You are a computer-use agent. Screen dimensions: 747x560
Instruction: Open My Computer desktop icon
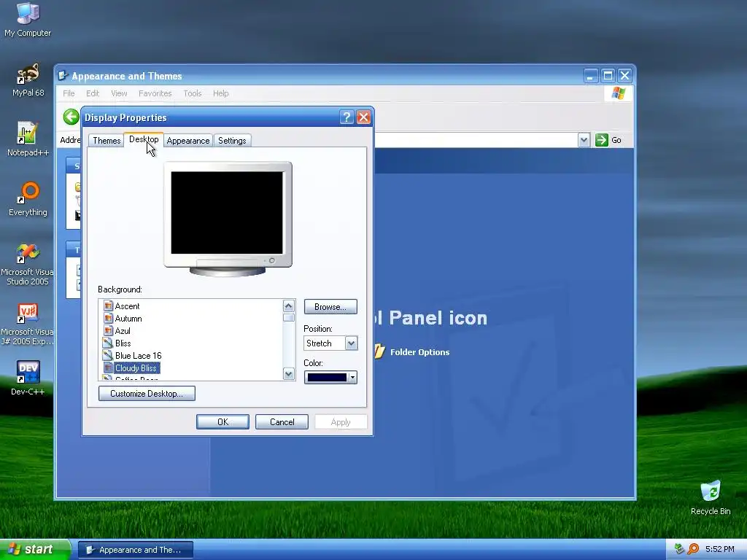pyautogui.click(x=28, y=20)
